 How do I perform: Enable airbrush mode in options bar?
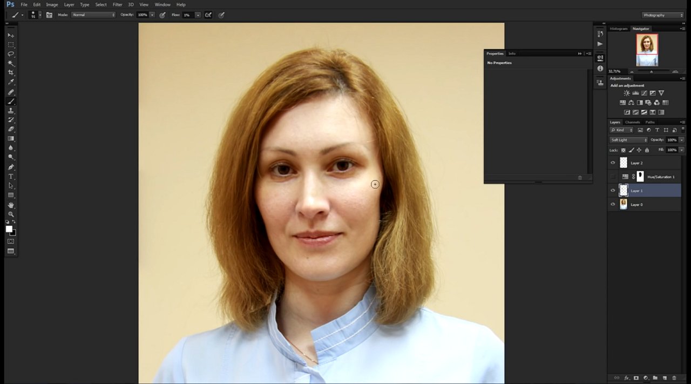[208, 15]
